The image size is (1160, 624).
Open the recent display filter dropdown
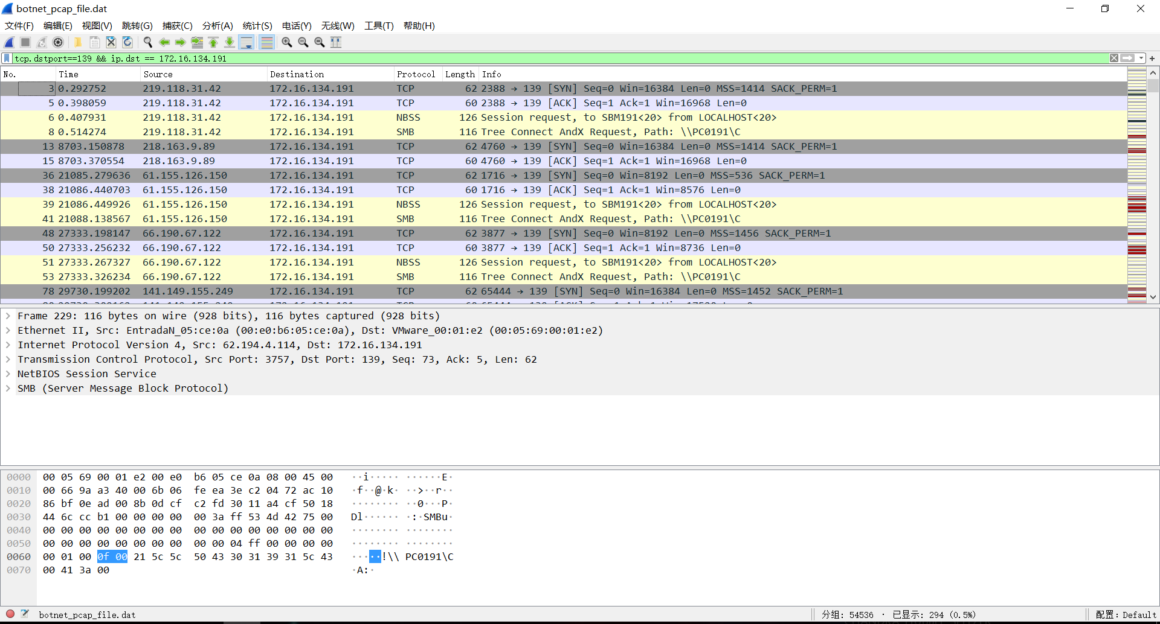[1141, 59]
